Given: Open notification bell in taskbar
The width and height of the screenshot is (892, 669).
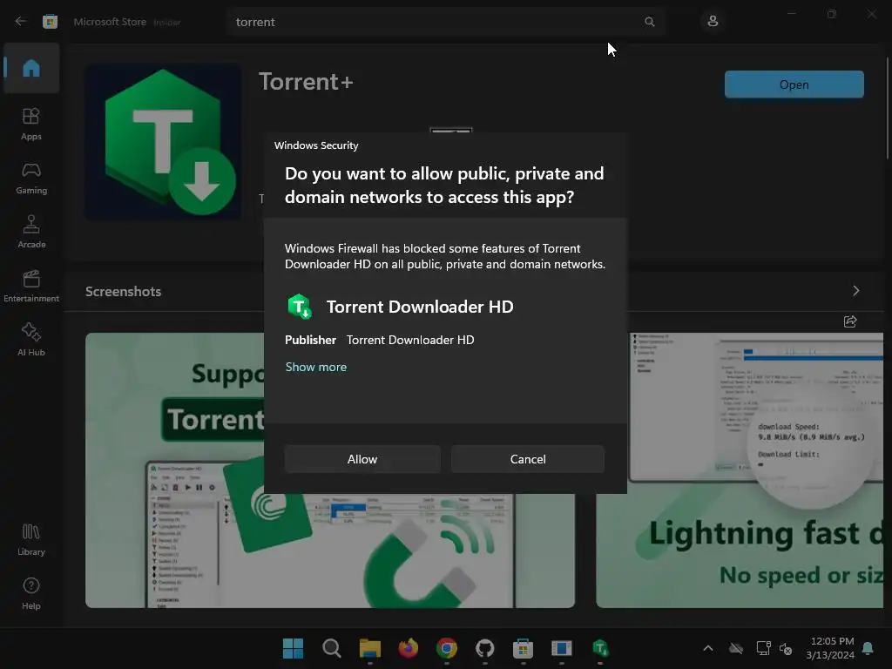Looking at the screenshot, I should click(868, 648).
